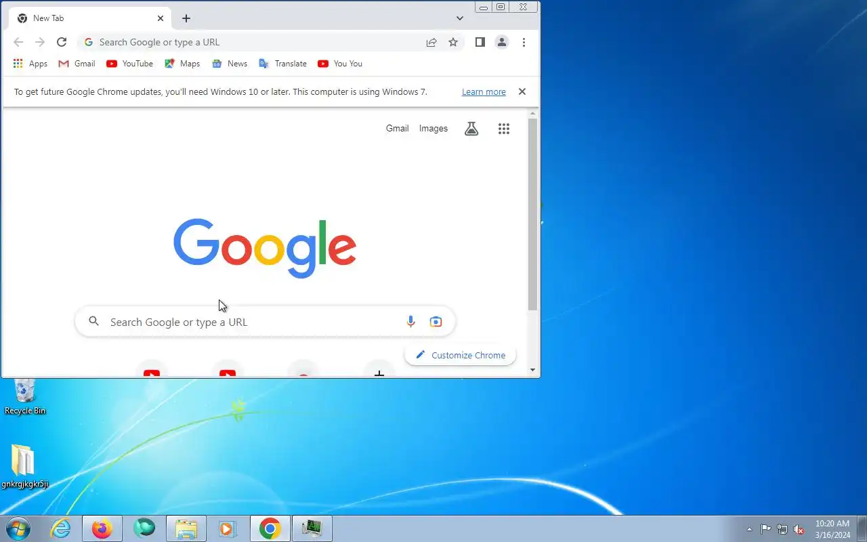The width and height of the screenshot is (867, 542).
Task: Launch Internet Explorer from taskbar
Action: tap(61, 528)
